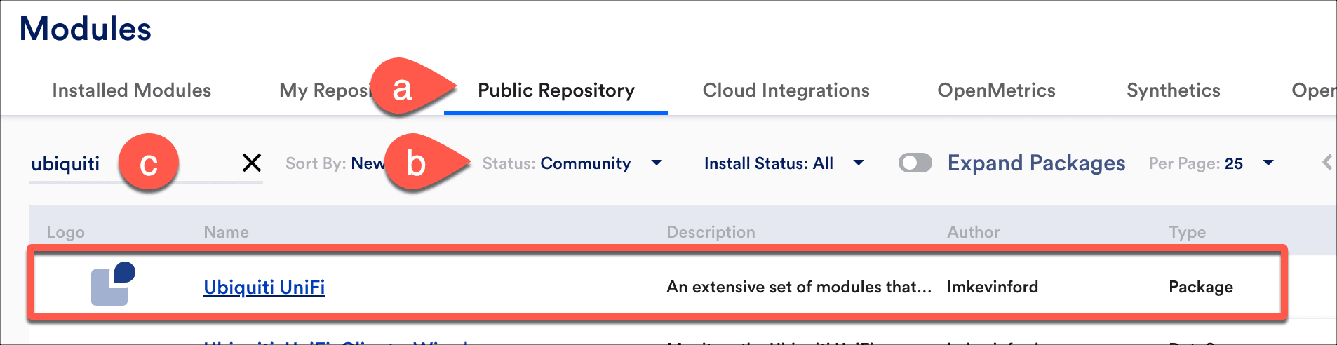Click the lmkevinford author cell

(993, 287)
